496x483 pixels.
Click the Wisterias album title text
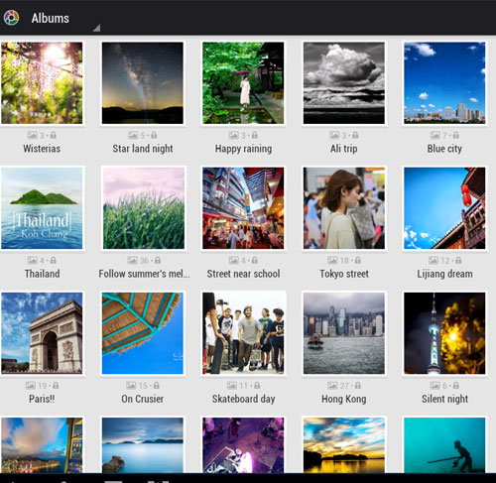(42, 149)
